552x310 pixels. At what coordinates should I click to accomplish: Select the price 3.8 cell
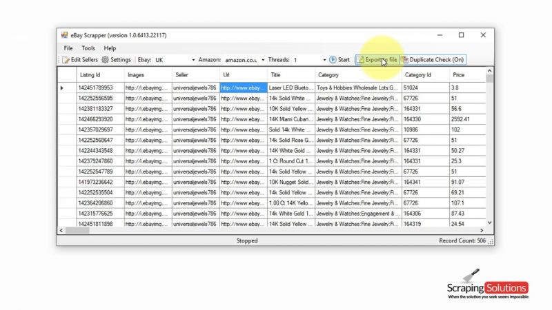pos(468,88)
